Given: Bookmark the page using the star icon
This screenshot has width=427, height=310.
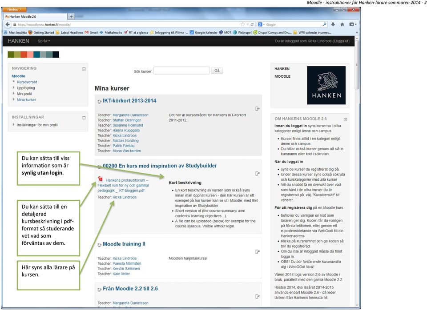Looking at the screenshot, I should click(x=243, y=24).
